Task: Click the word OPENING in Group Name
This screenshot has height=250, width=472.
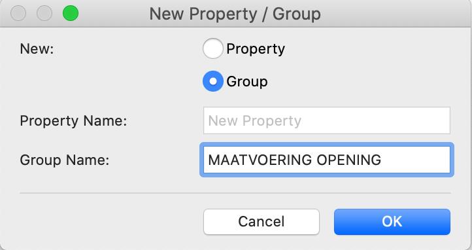Action: [348, 160]
